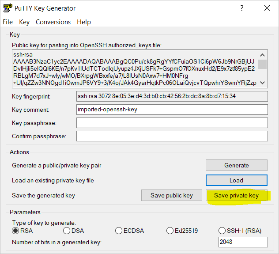Click the public key scrollbar up arrow
The width and height of the screenshot is (279, 254).
point(263,55)
